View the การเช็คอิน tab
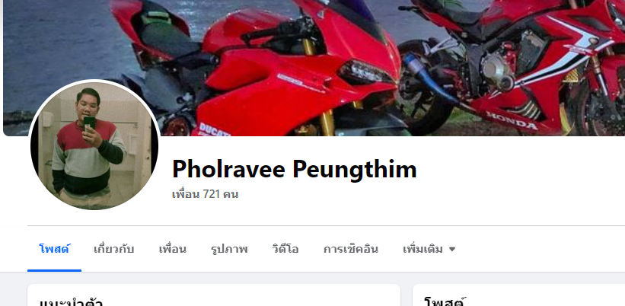 [351, 249]
